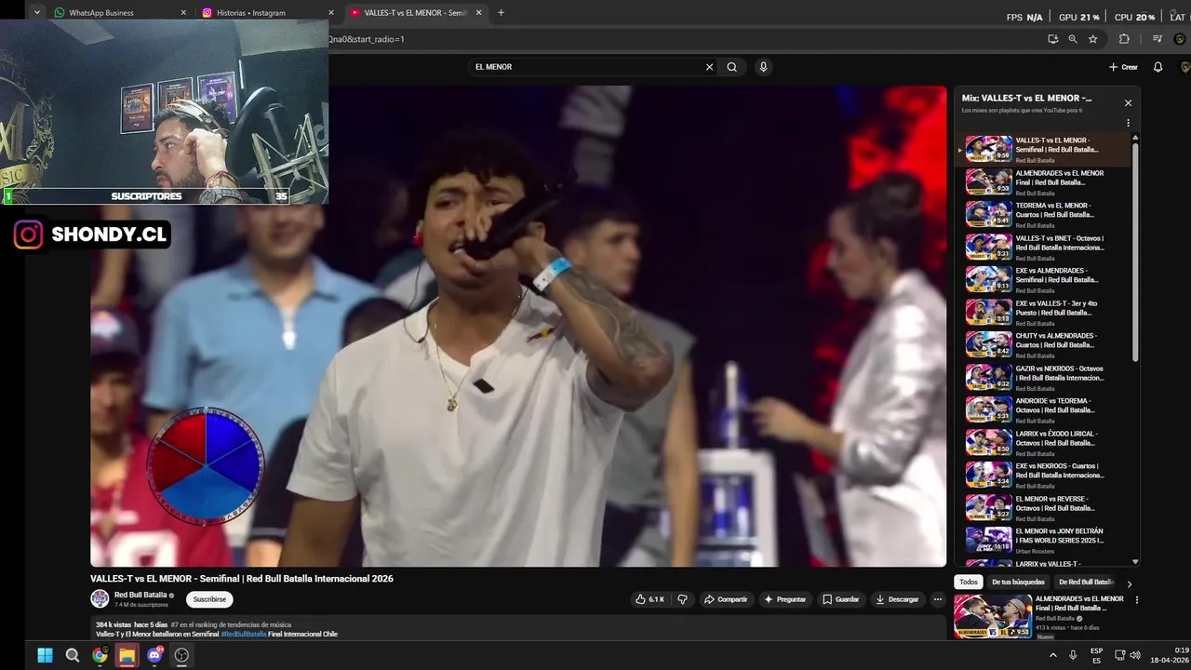Switch to the Historias Instagram tab
Image resolution: width=1191 pixels, height=670 pixels.
click(261, 13)
